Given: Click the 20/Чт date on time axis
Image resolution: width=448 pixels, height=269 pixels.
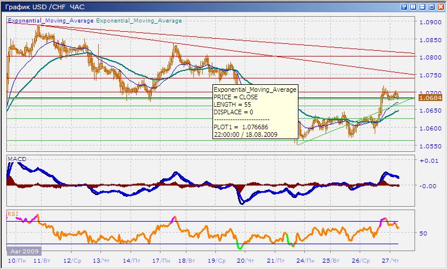Looking at the screenshot, I should click(245, 261).
